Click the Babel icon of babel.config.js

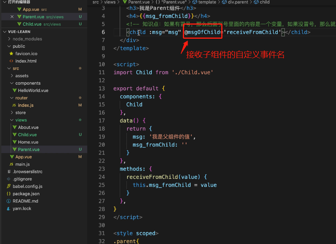tap(9, 186)
